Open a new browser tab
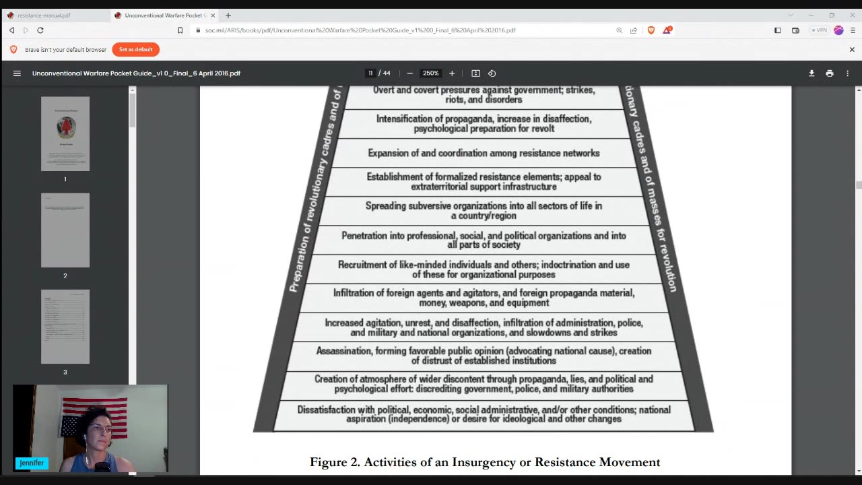The image size is (862, 485). pyautogui.click(x=228, y=15)
